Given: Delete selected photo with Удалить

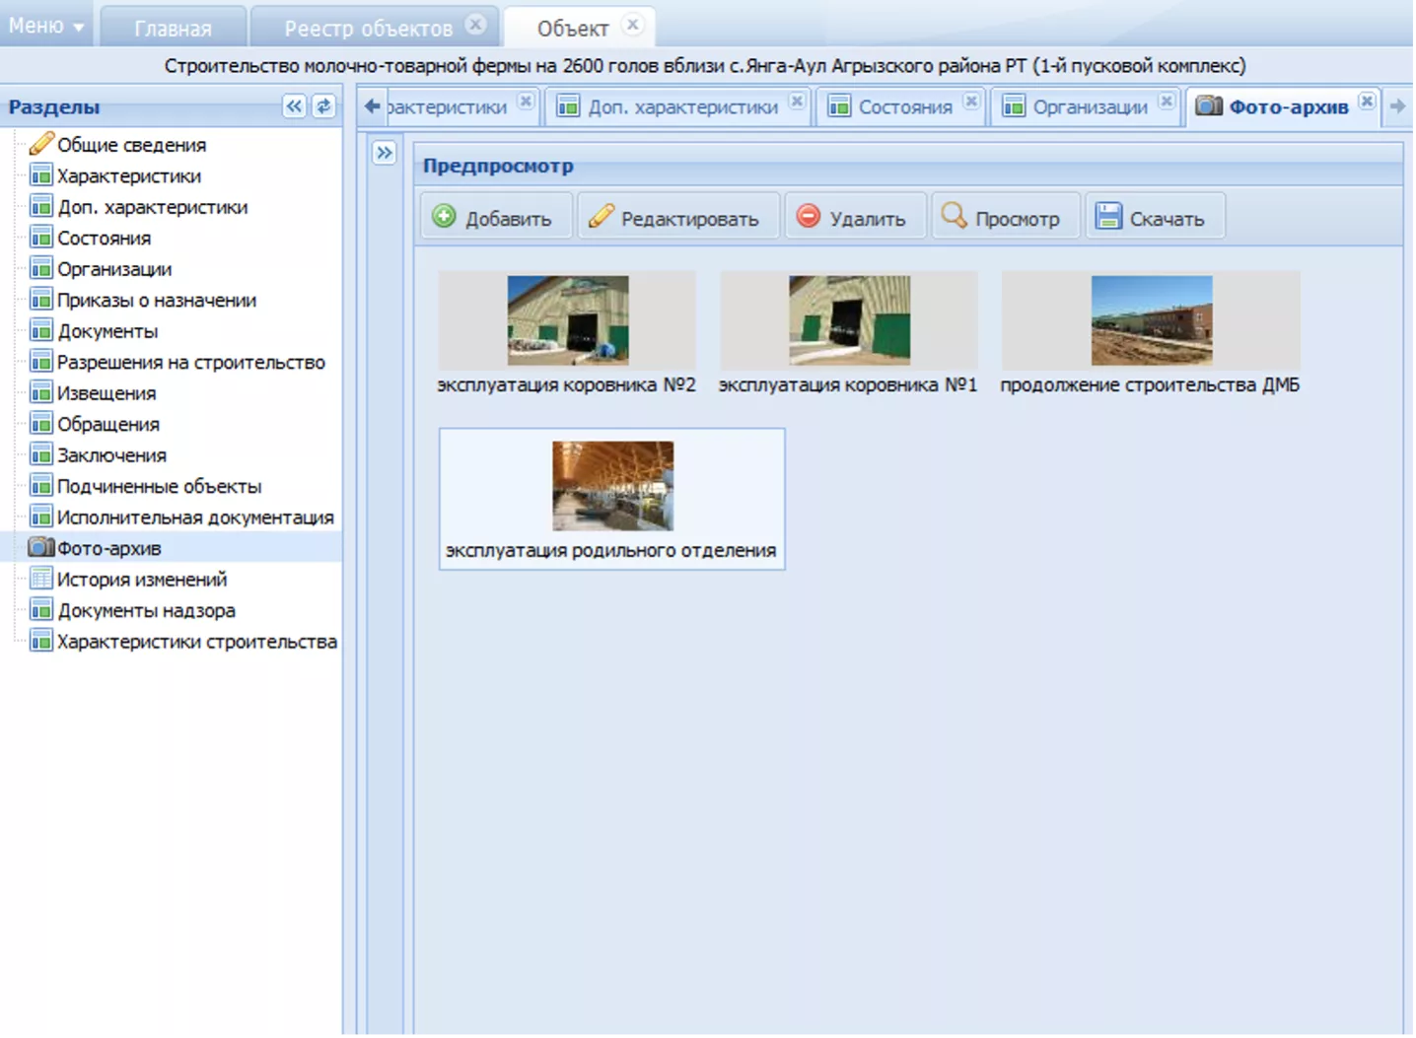Looking at the screenshot, I should [853, 218].
